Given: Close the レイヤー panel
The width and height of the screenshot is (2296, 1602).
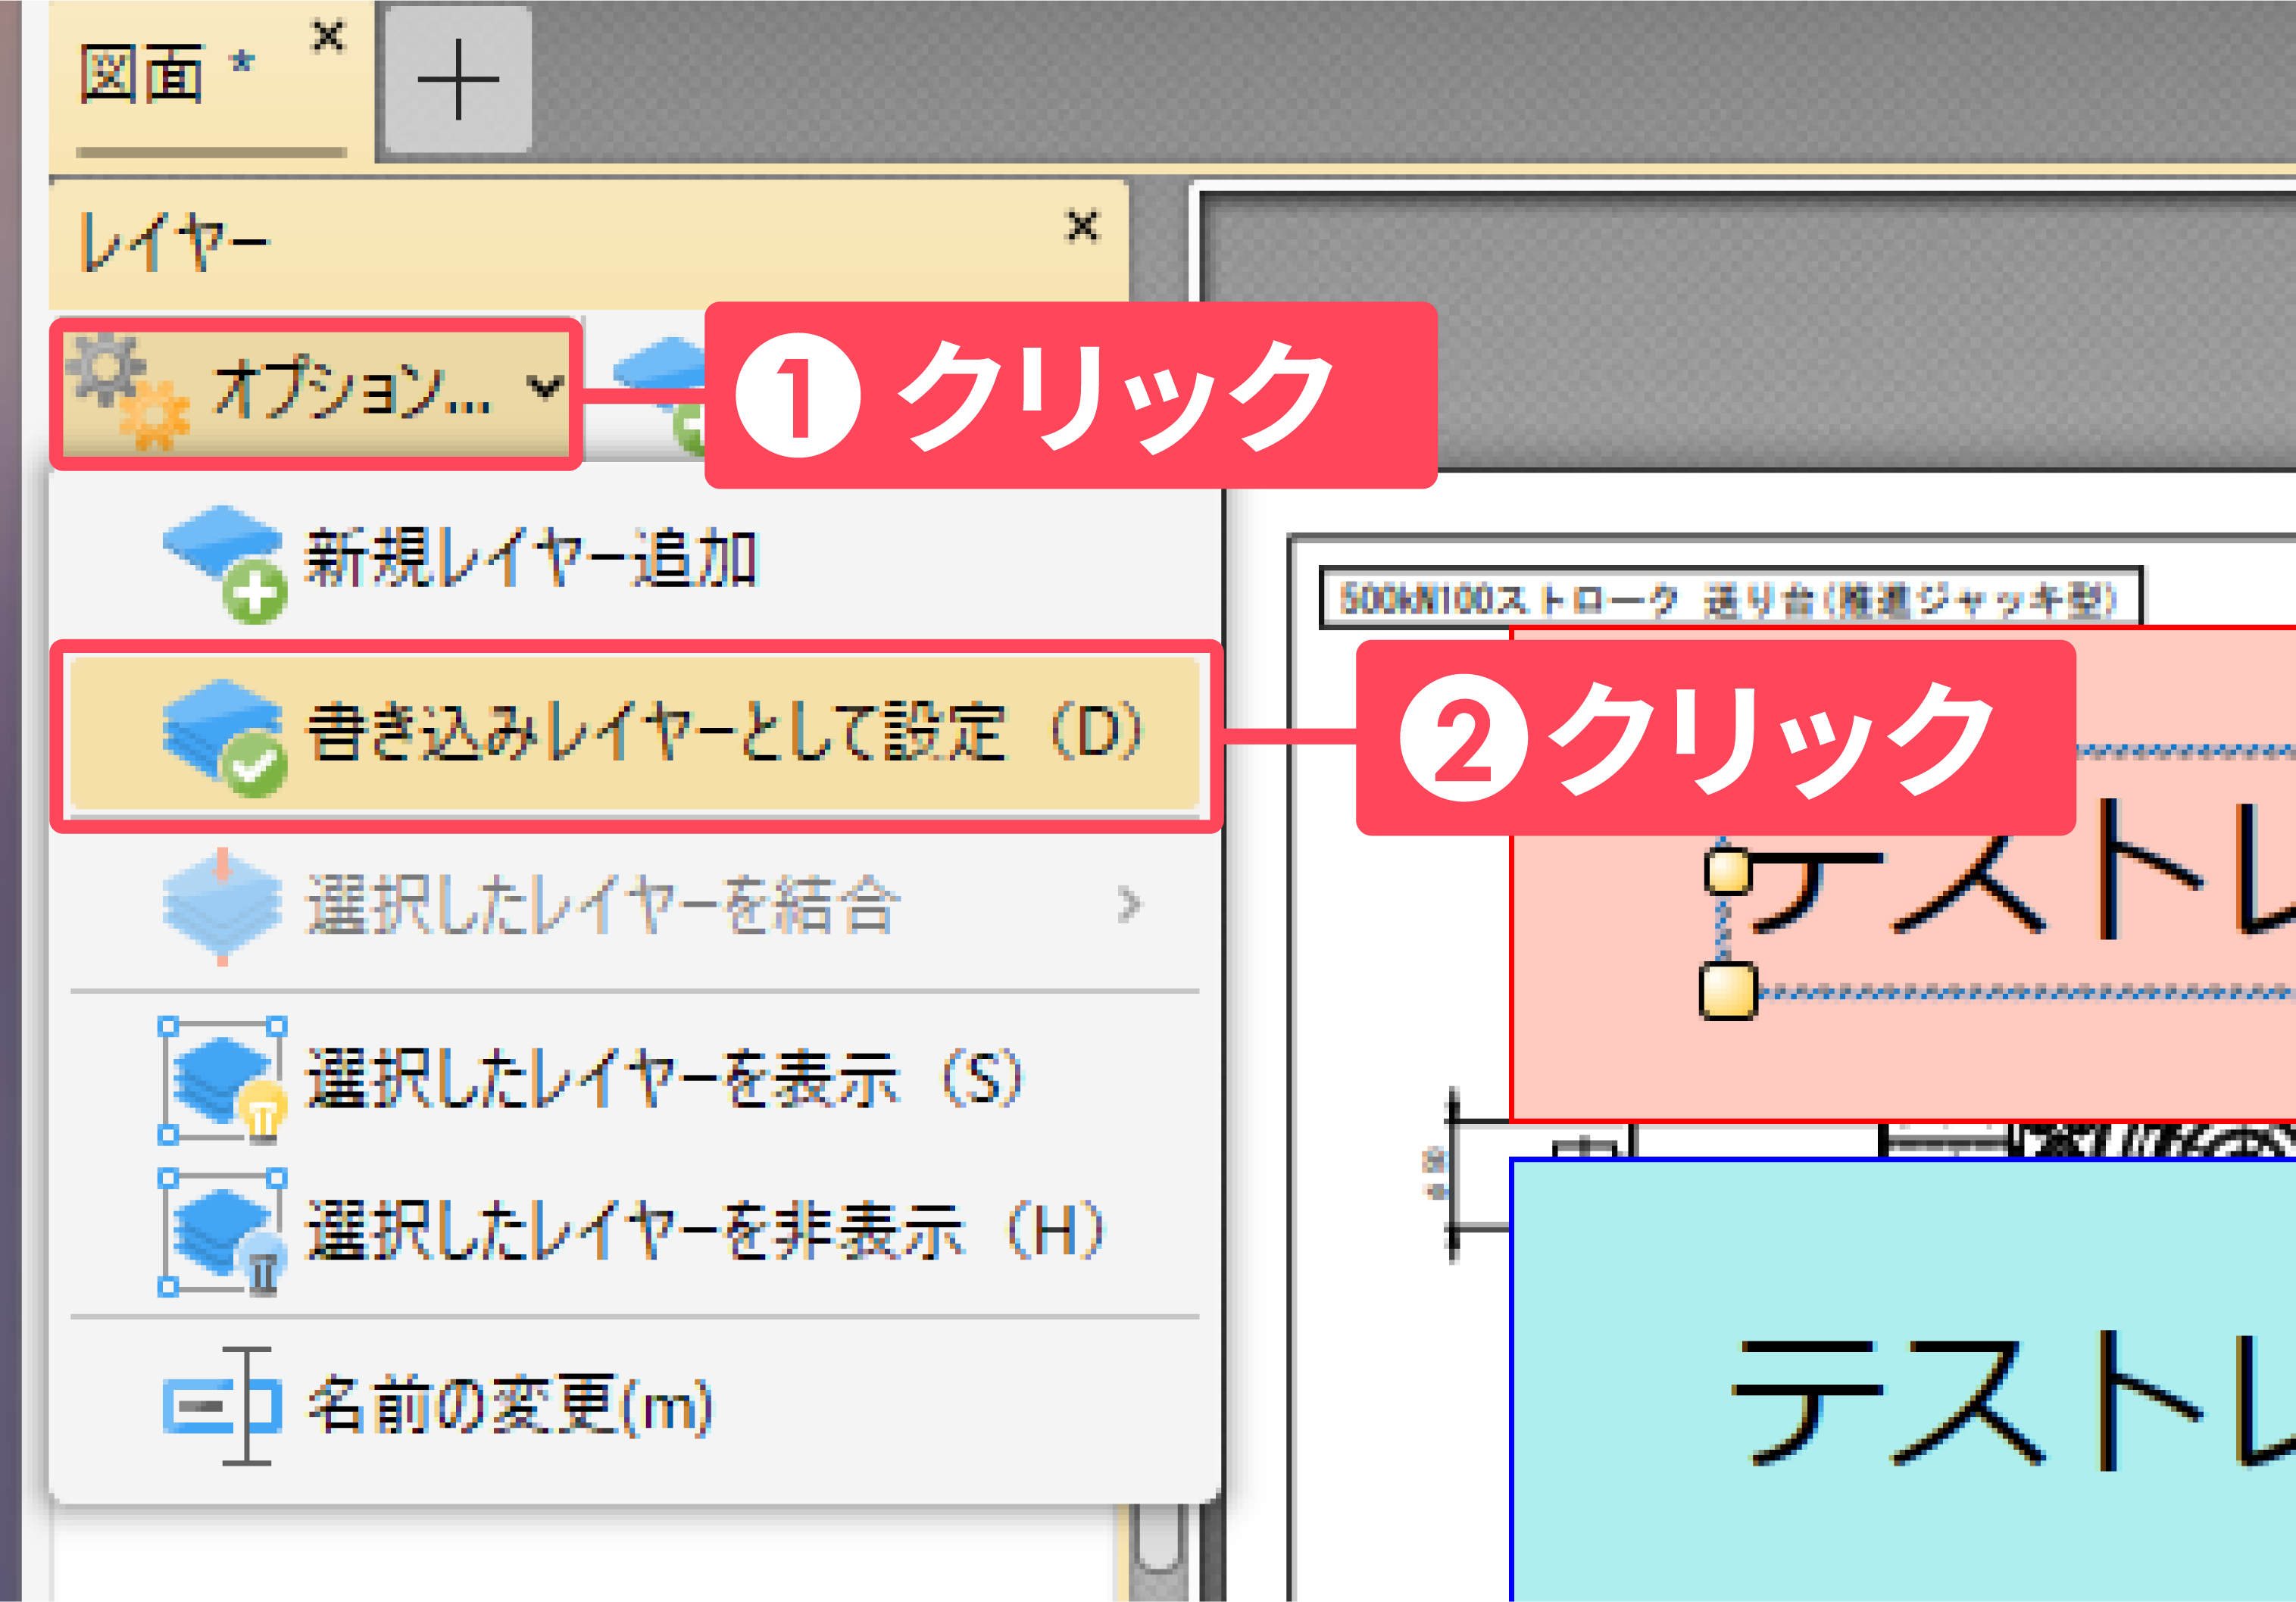Looking at the screenshot, I should tap(1082, 226).
